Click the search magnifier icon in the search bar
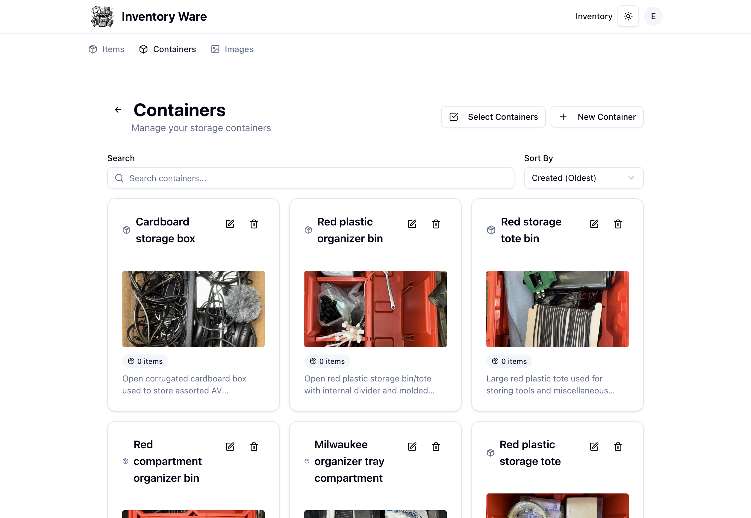Image resolution: width=751 pixels, height=518 pixels. (x=119, y=178)
